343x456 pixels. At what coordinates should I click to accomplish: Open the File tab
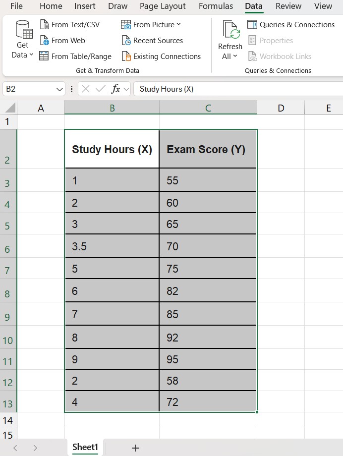click(x=16, y=6)
